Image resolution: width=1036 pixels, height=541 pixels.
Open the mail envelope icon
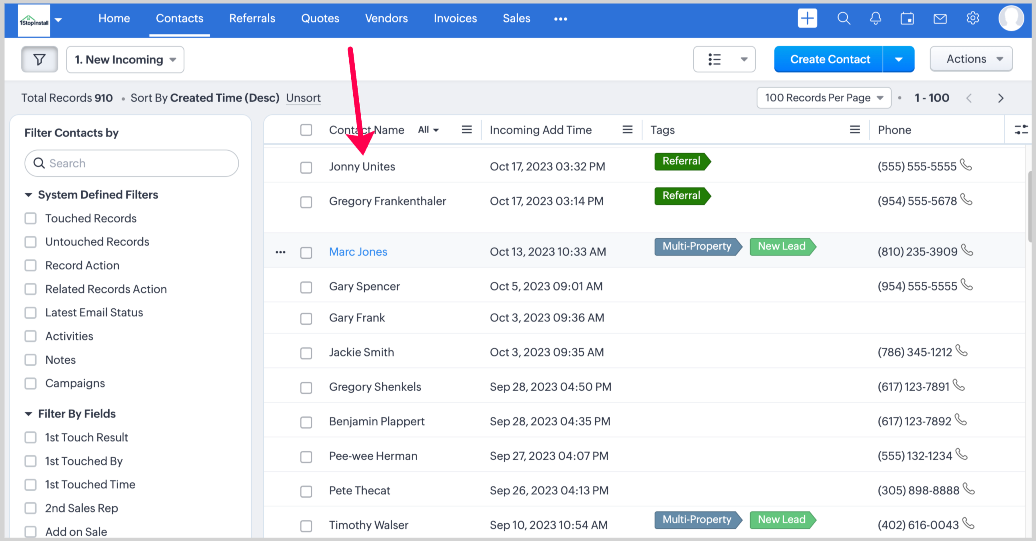940,18
